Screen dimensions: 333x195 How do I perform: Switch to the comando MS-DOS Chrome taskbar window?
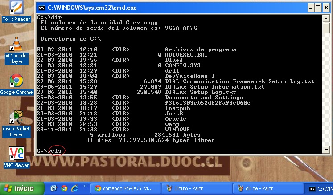coord(126,188)
